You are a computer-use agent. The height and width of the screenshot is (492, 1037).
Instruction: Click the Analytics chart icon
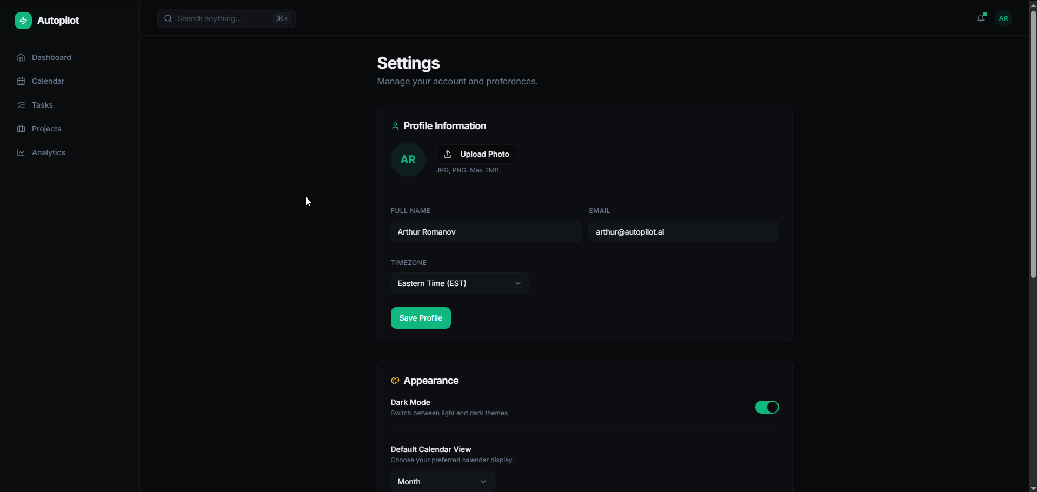(21, 152)
